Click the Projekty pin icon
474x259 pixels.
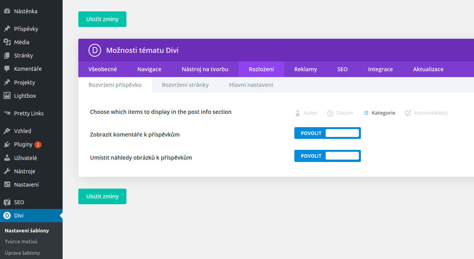7,82
